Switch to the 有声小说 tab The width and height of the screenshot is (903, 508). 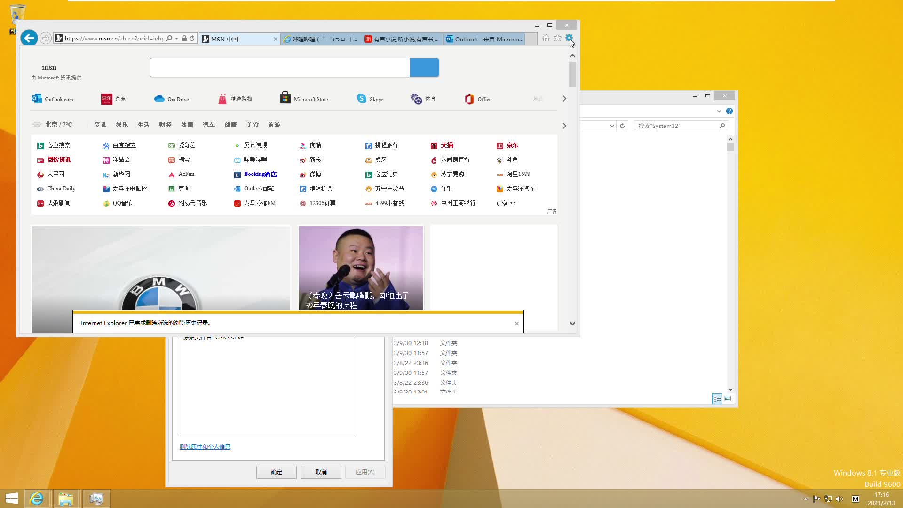(x=403, y=39)
